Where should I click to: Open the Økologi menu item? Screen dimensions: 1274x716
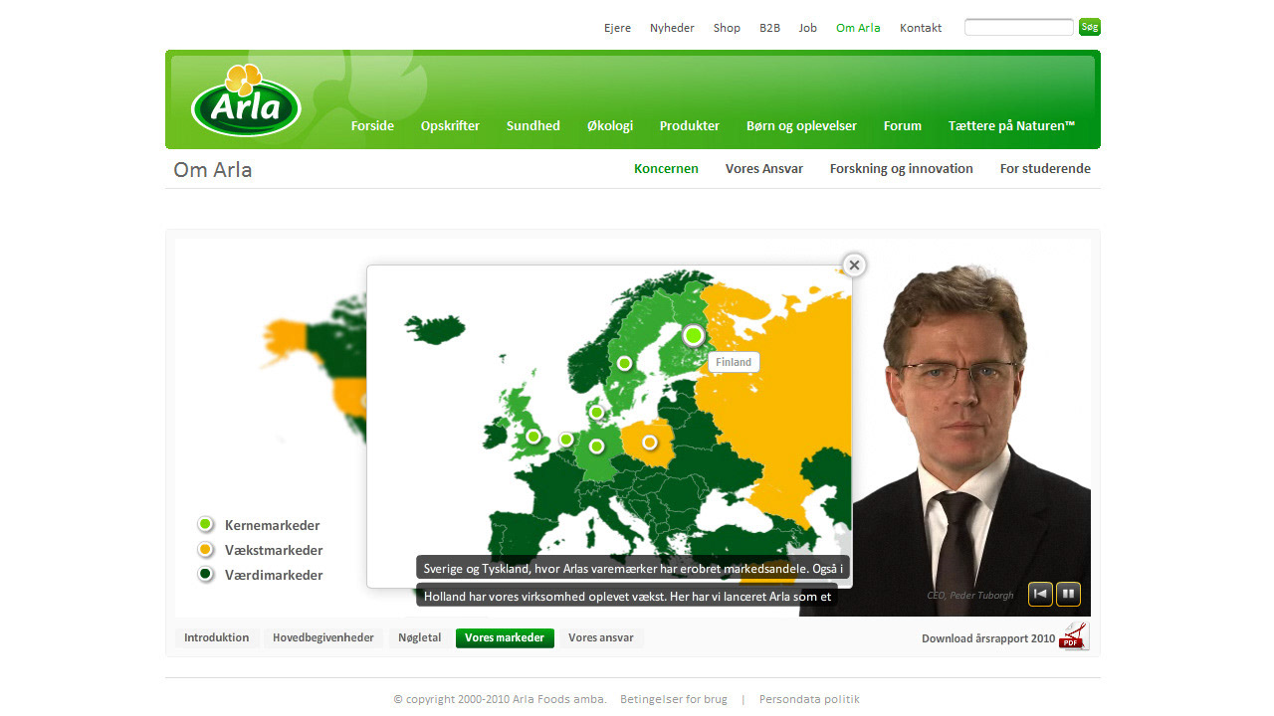610,125
